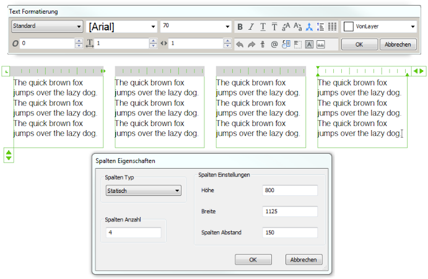This screenshot has height=279, width=428.
Task: Click the Spalten Anzahl input field
Action: [133, 232]
